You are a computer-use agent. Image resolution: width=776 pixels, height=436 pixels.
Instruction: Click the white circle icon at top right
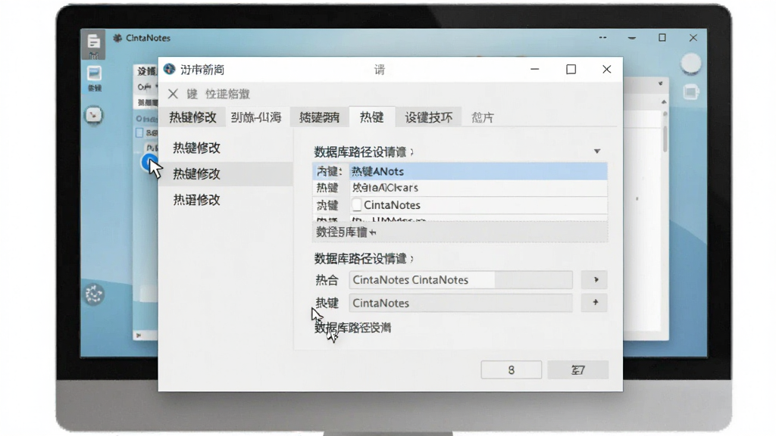pos(690,64)
